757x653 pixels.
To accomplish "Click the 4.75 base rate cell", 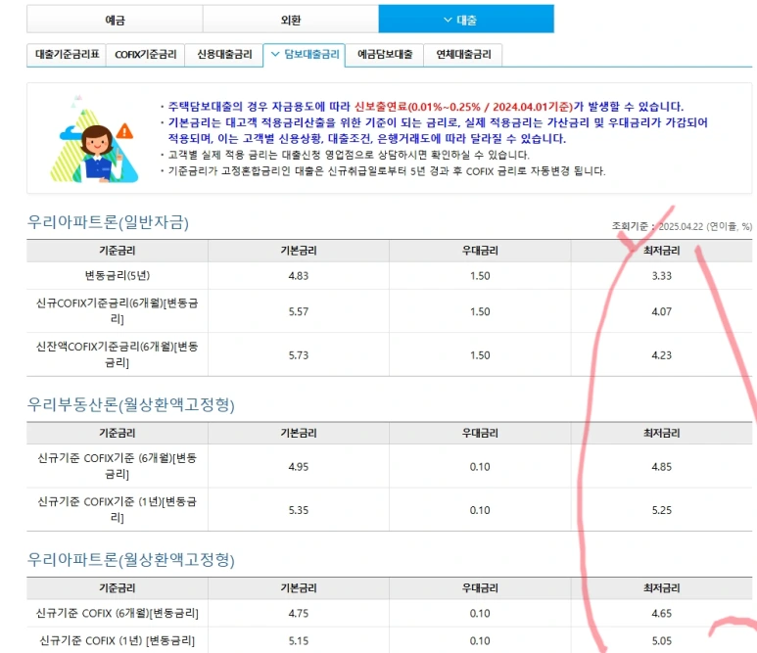I will point(299,614).
